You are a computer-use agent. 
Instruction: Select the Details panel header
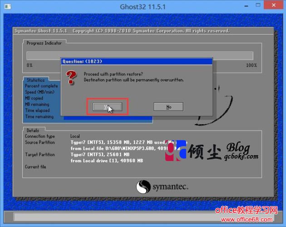[x=33, y=130]
